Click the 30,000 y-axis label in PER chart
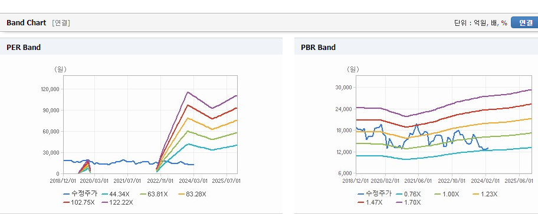 coord(52,153)
